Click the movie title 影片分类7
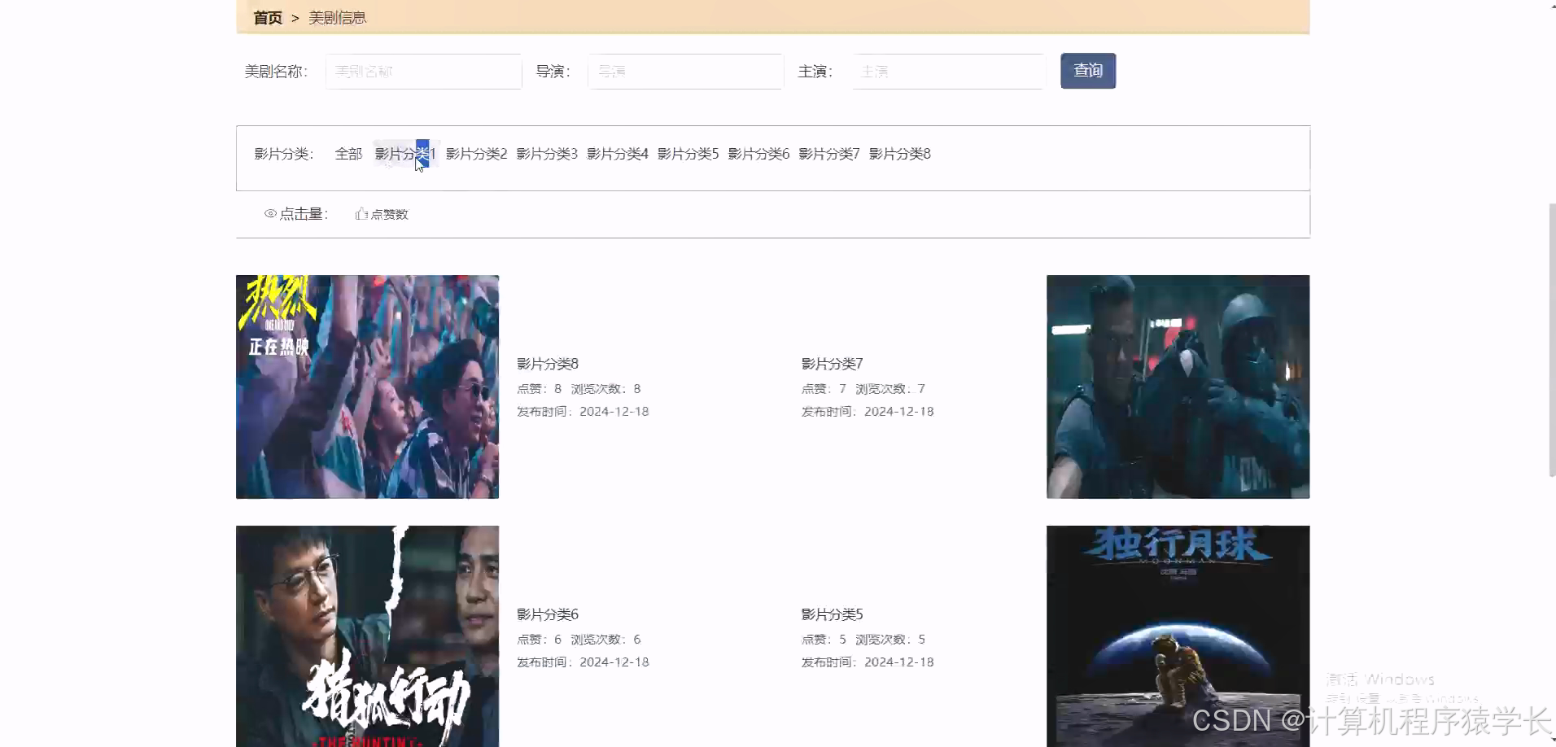The image size is (1556, 747). click(x=831, y=364)
